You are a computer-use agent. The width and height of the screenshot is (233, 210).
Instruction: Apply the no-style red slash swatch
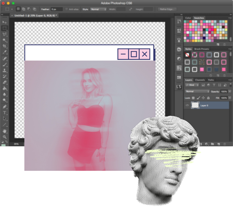(187, 55)
